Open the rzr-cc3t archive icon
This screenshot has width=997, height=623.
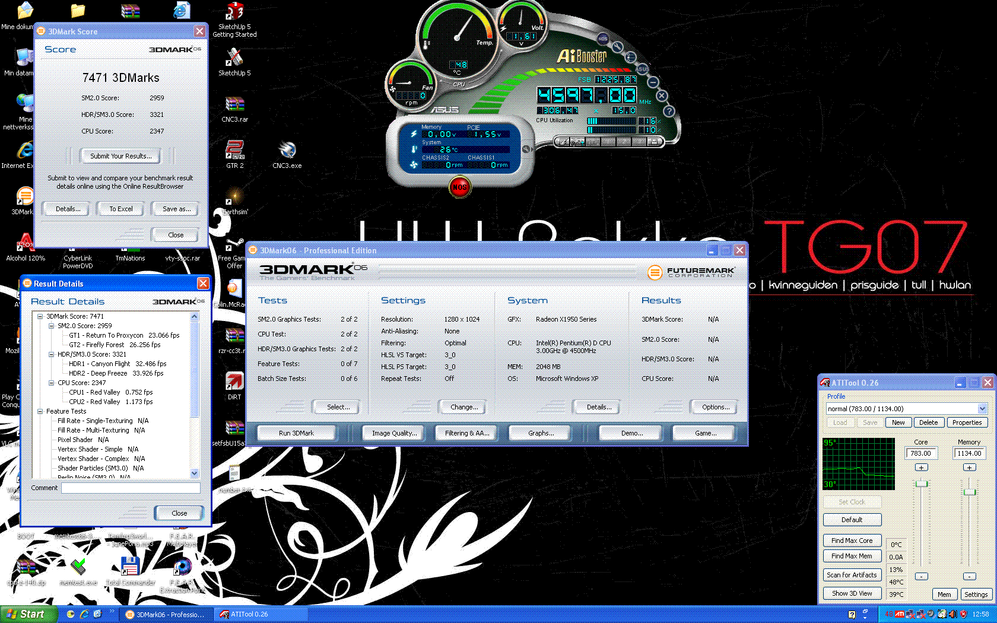click(x=234, y=340)
